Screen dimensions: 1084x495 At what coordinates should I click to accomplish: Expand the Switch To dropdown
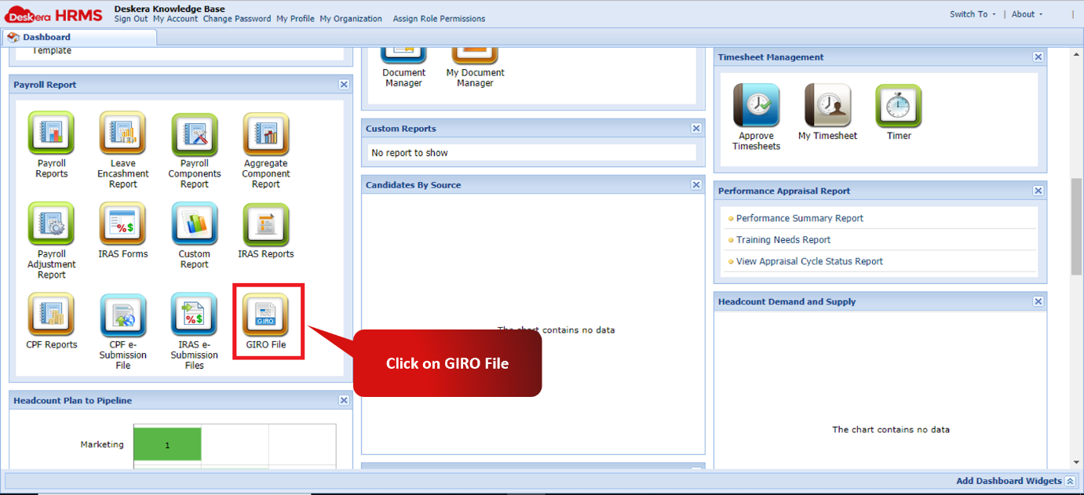[971, 13]
